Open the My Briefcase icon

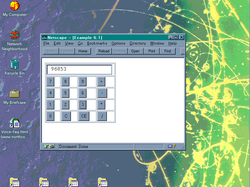(15, 93)
